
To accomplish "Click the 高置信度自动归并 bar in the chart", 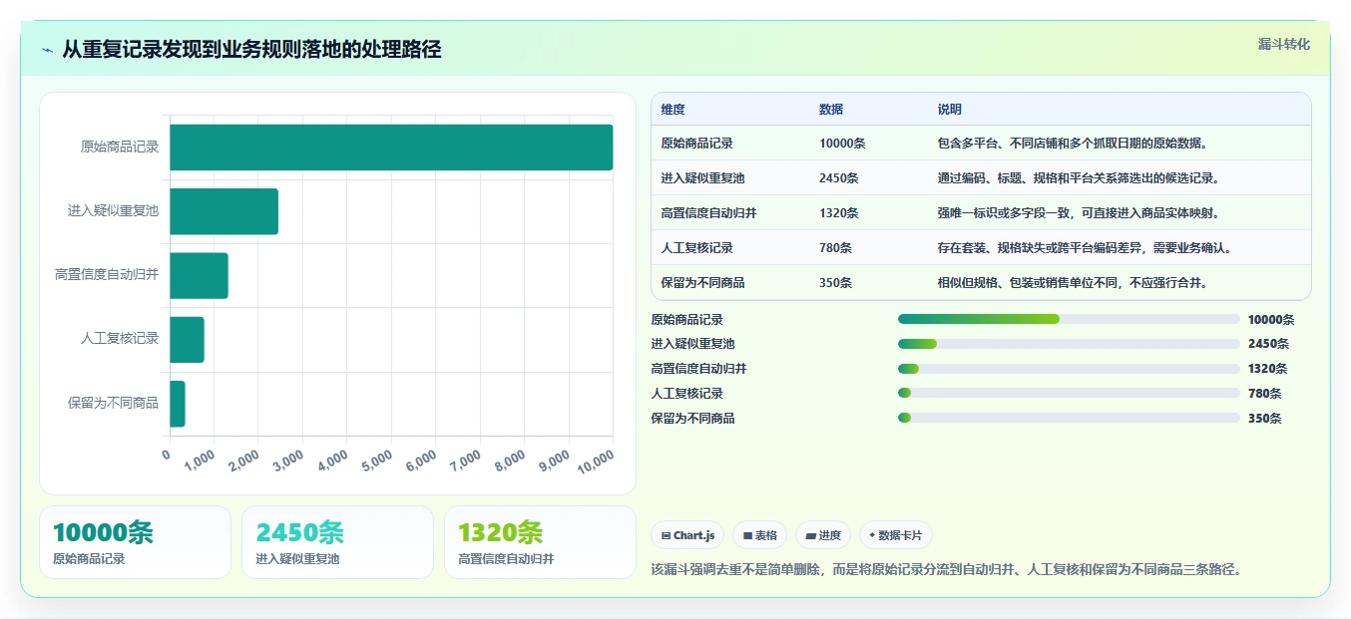I will point(199,275).
